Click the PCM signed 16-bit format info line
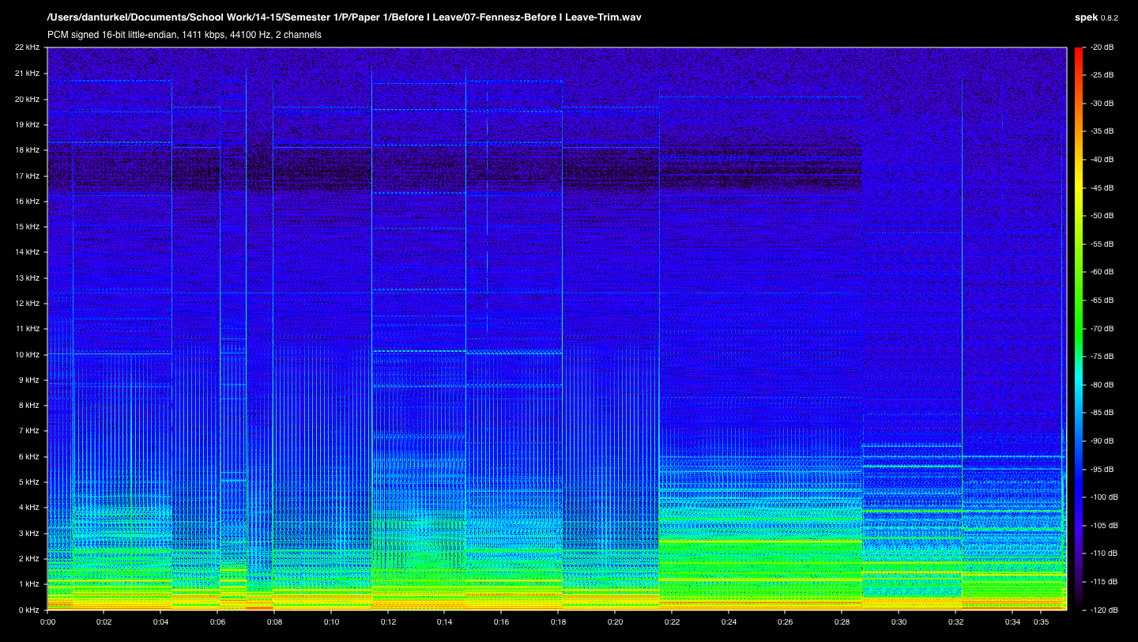 click(184, 35)
